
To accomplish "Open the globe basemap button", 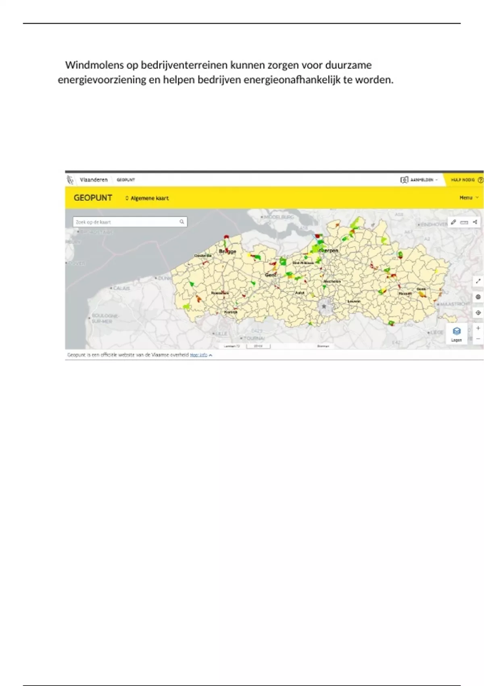I will 478,297.
